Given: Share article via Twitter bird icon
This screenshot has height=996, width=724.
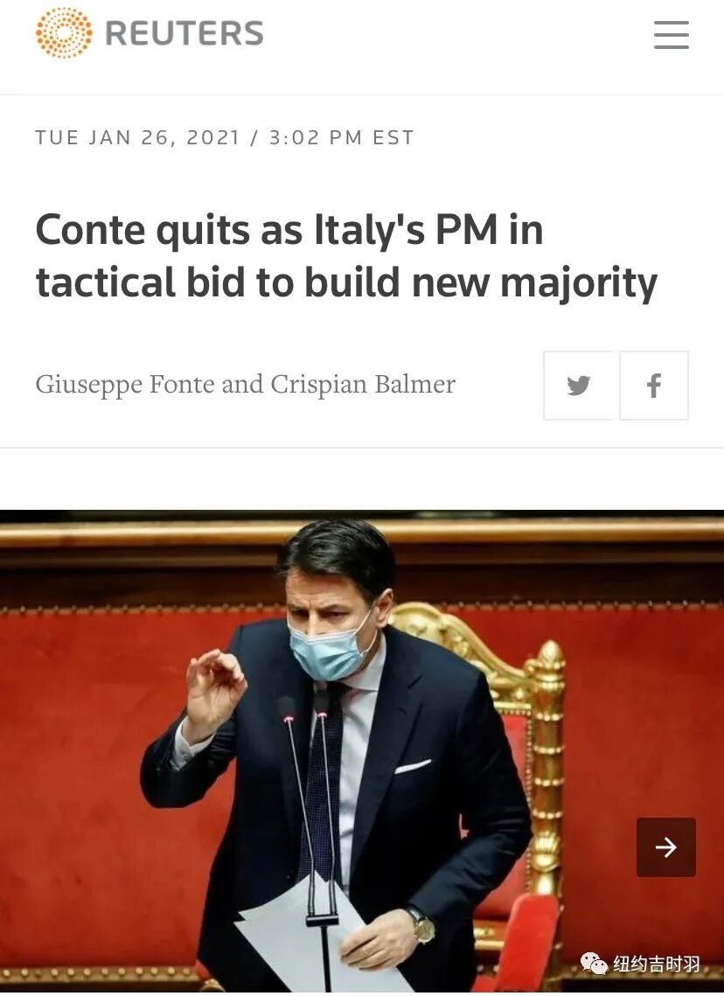Looking at the screenshot, I should 578,385.
